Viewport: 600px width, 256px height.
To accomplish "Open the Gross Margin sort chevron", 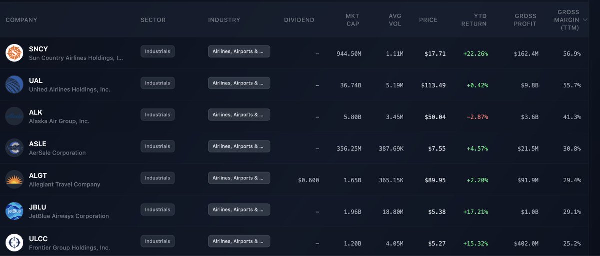I will 585,20.
